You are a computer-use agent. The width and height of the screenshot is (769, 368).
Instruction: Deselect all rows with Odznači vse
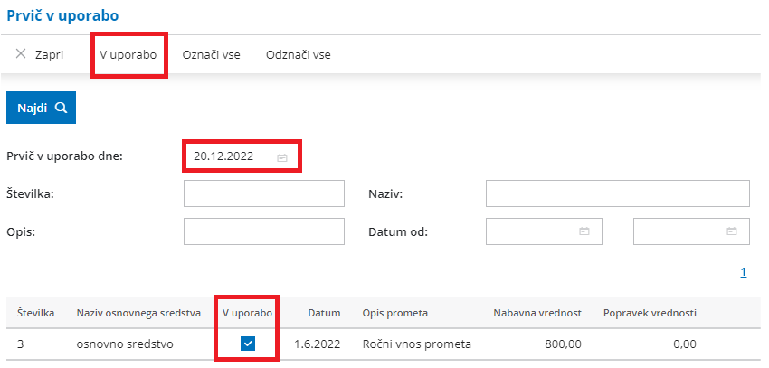click(x=299, y=54)
